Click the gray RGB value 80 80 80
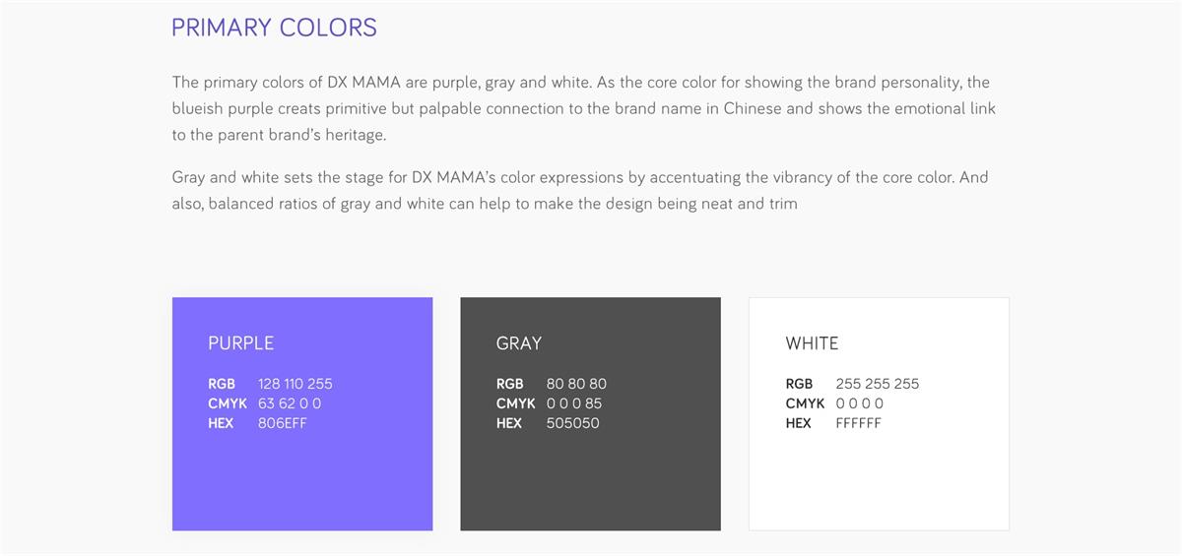Screen dimensions: 1182x556 576,384
